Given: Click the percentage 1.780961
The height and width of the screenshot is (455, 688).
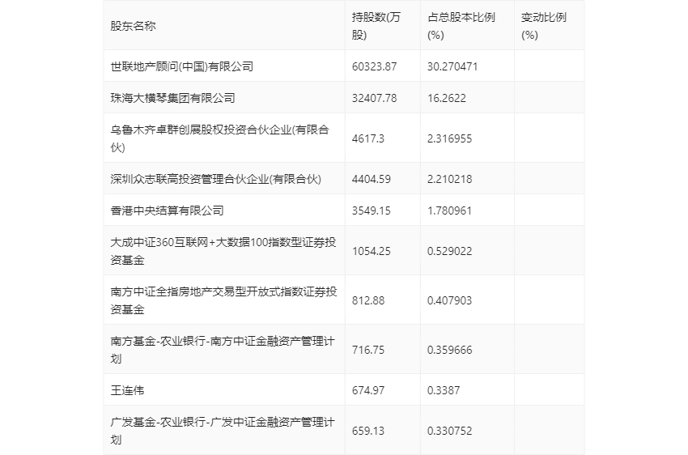Looking at the screenshot, I should 450,210.
